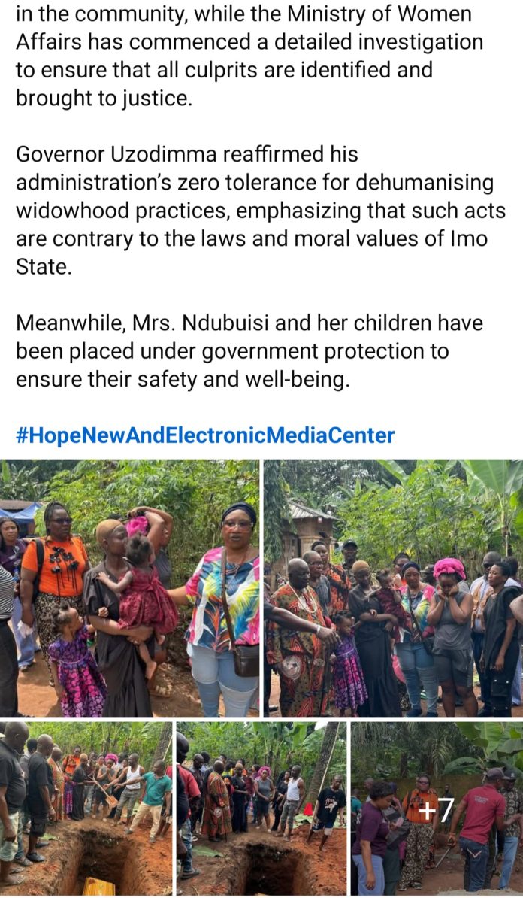Open crowd photo with man in patterned robe
Viewport: 523px width, 898px height.
pos(393,587)
